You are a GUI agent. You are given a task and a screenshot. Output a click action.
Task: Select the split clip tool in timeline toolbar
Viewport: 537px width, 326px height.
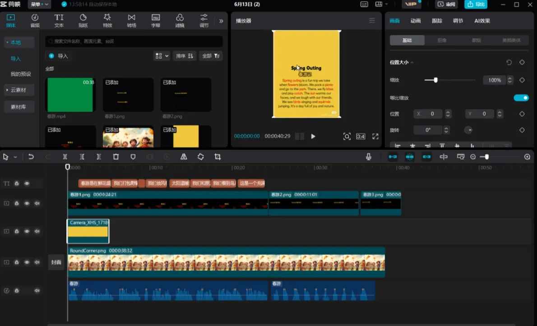tap(65, 156)
